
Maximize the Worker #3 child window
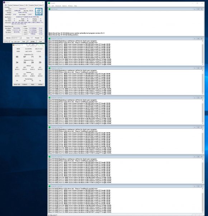(198, 98)
